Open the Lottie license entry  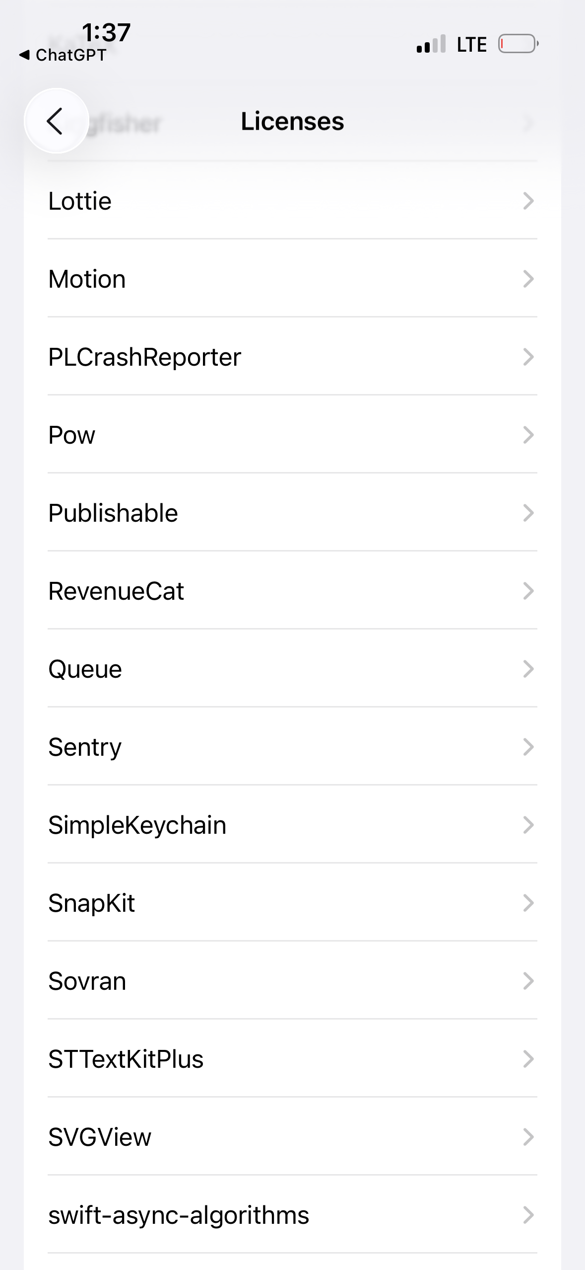click(292, 201)
